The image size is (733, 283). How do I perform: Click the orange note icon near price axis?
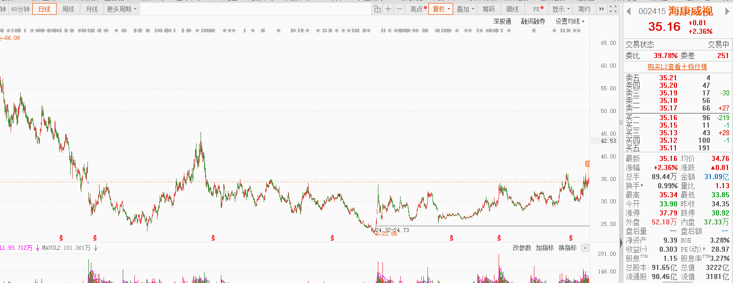588,163
